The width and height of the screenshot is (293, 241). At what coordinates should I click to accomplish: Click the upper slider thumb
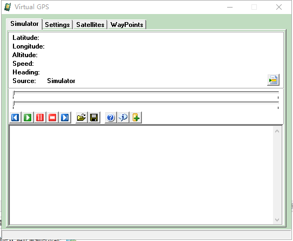(13, 93)
